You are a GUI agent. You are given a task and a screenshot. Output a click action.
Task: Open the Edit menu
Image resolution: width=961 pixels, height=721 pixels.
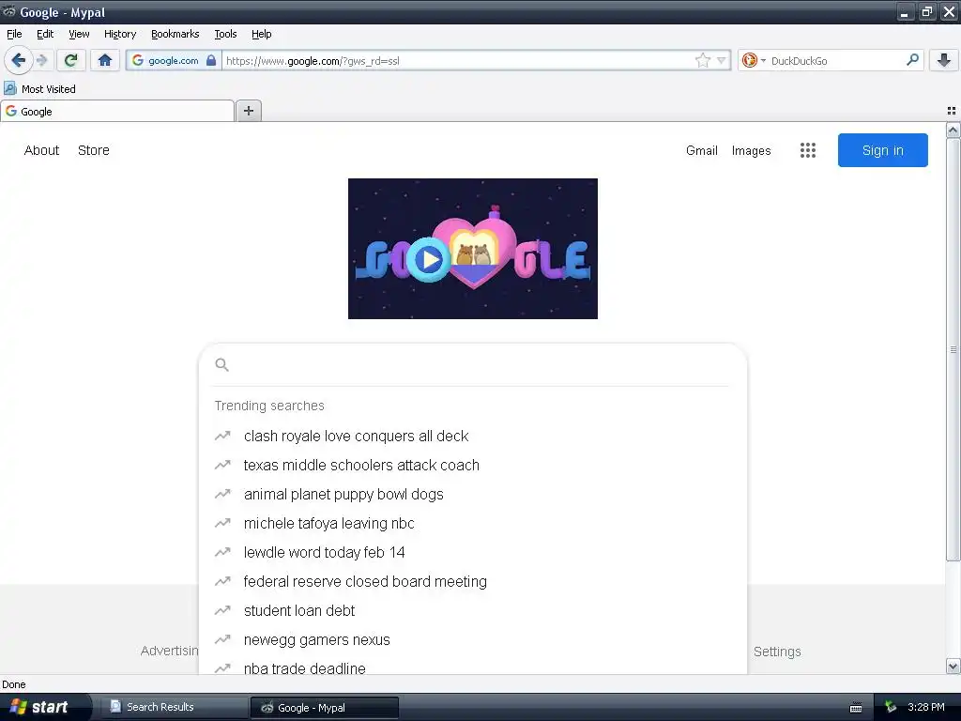click(x=45, y=35)
